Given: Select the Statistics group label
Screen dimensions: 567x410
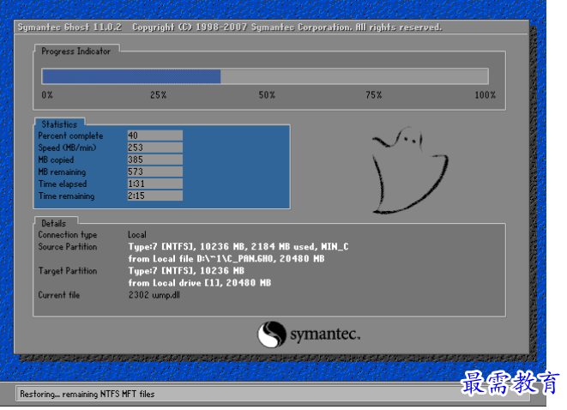Looking at the screenshot, I should point(59,124).
